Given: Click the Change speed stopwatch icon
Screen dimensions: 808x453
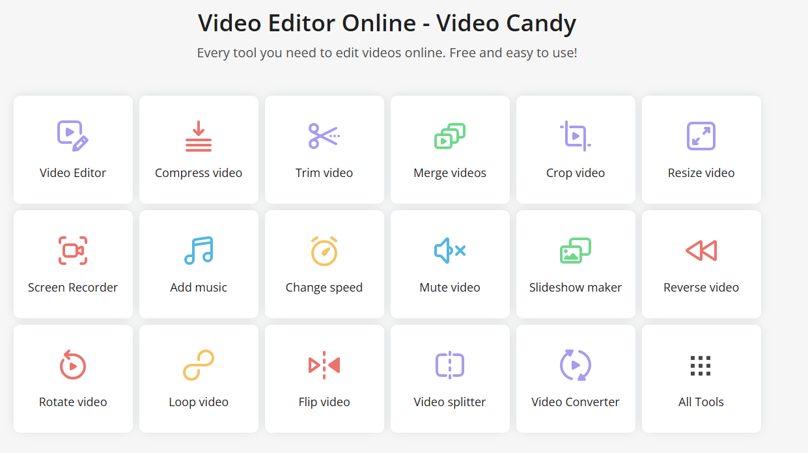Looking at the screenshot, I should [x=324, y=251].
